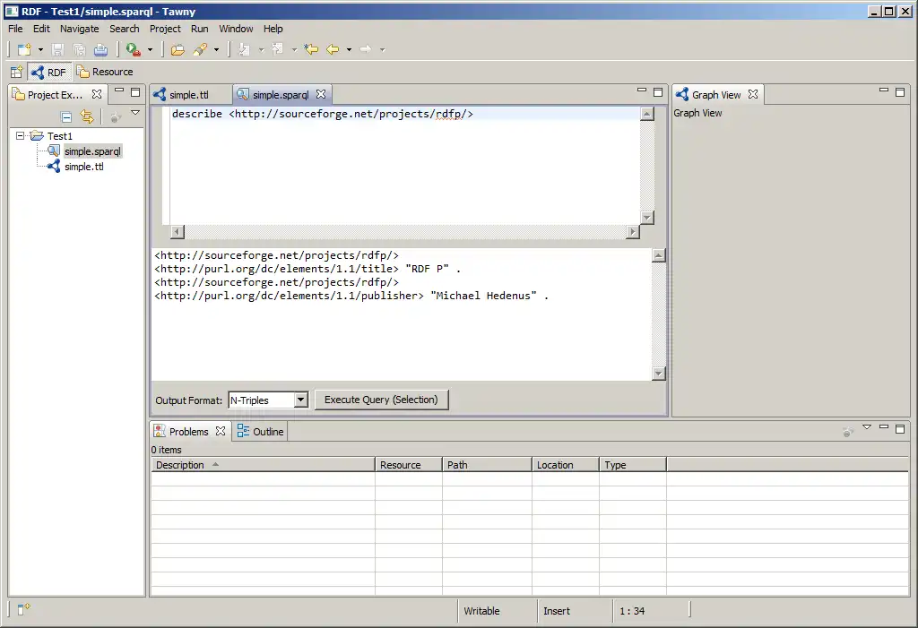918x628 pixels.
Task: Open the Run menu
Action: 200,29
